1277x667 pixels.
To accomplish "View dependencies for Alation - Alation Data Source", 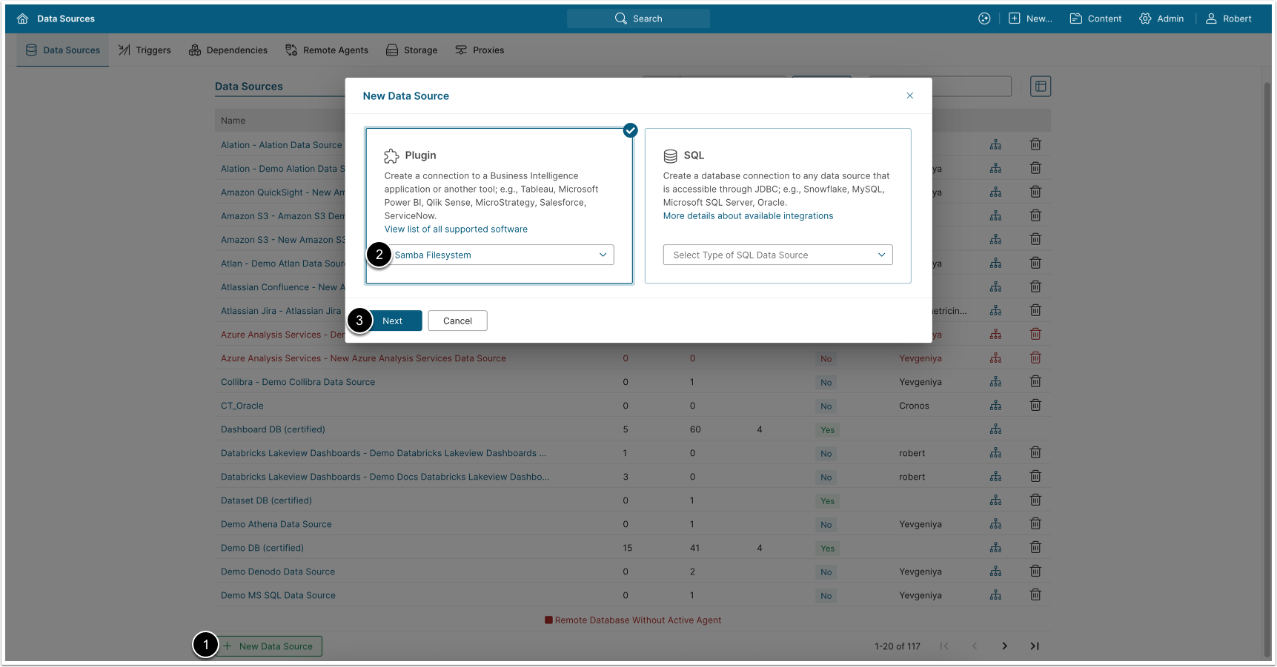I will point(995,144).
